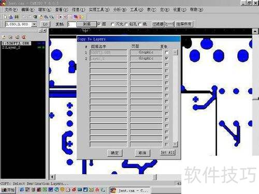Tick the copy checkbox for layer row 1
The image size is (259, 194).
coord(167,52)
